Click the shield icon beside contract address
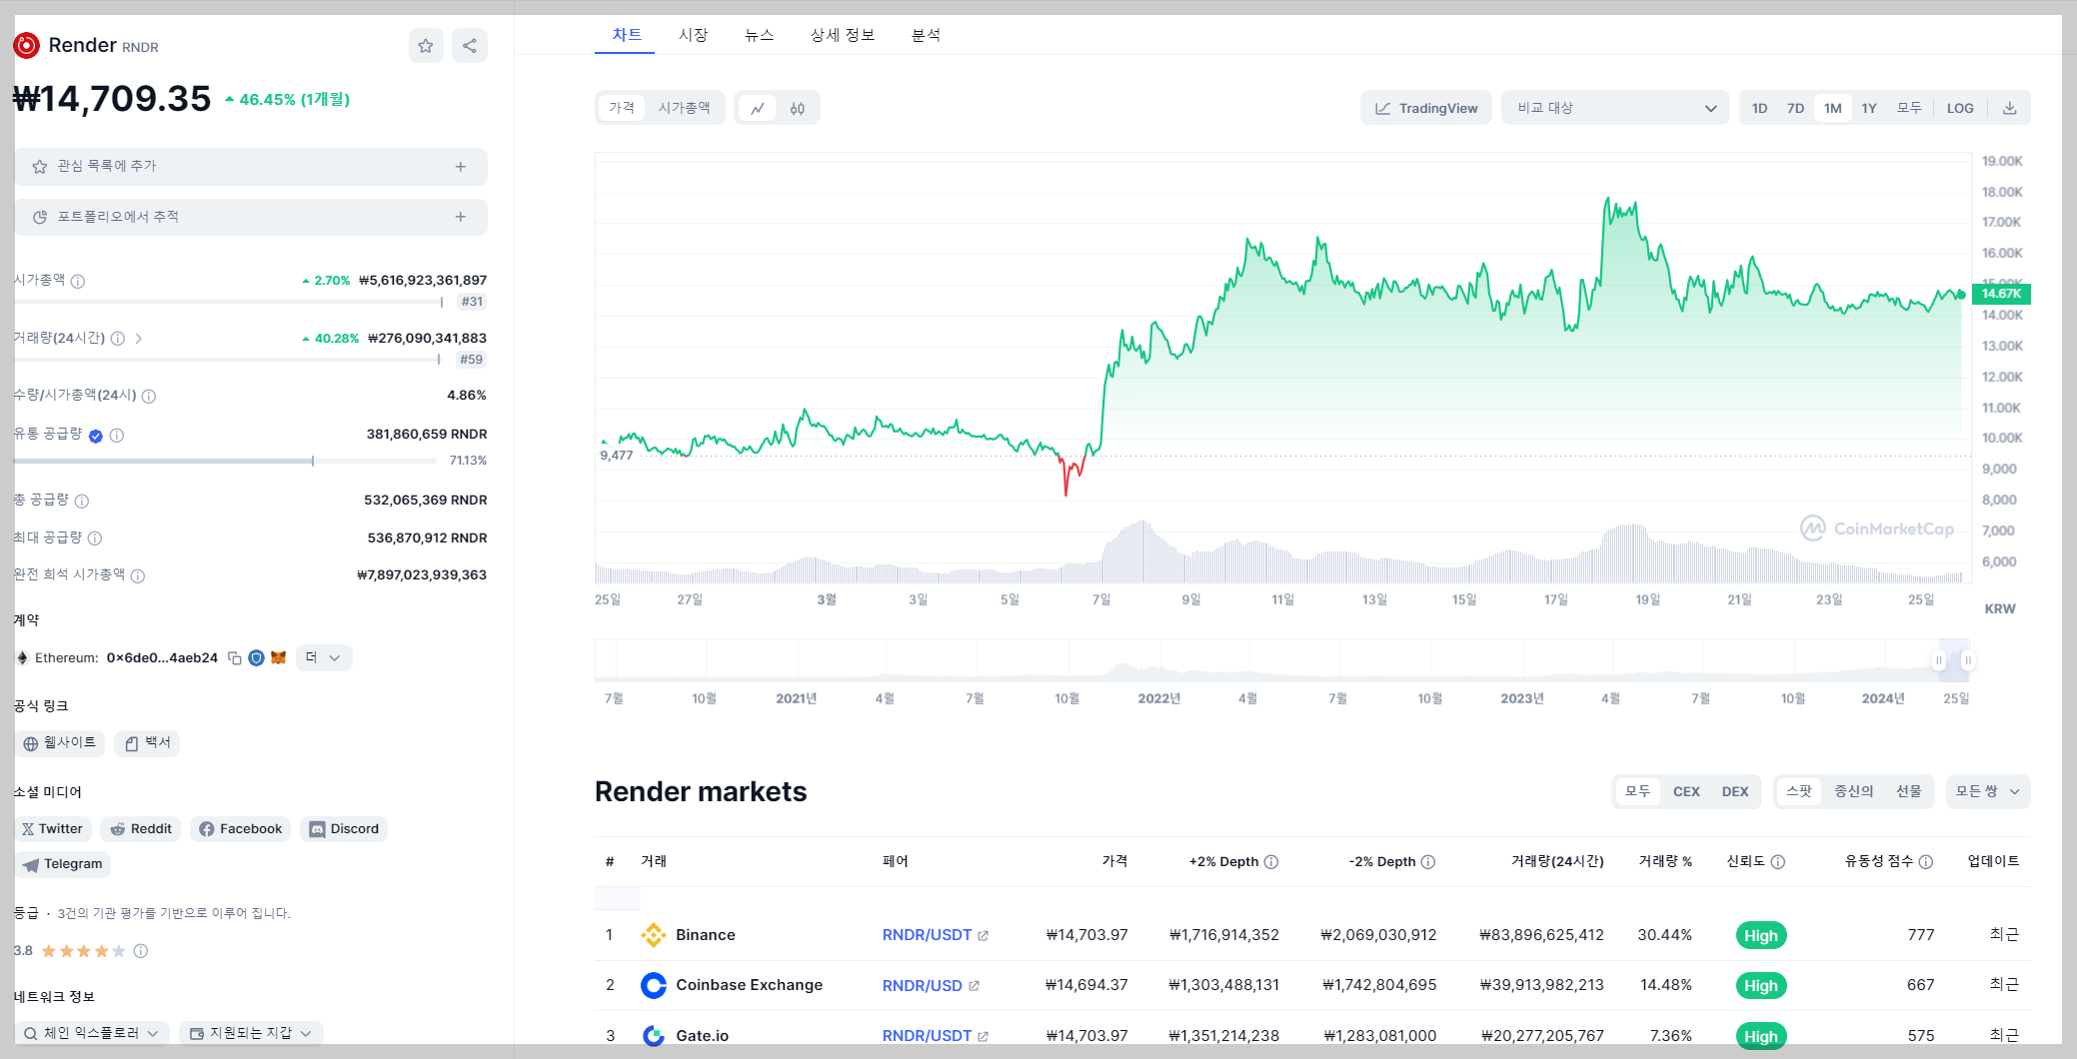The width and height of the screenshot is (2077, 1059). [256, 658]
